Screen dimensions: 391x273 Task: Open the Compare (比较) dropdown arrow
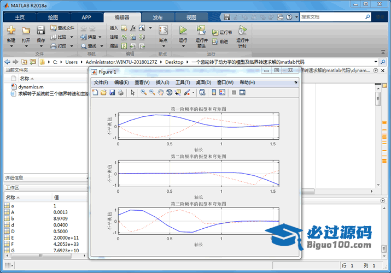pos(72,37)
